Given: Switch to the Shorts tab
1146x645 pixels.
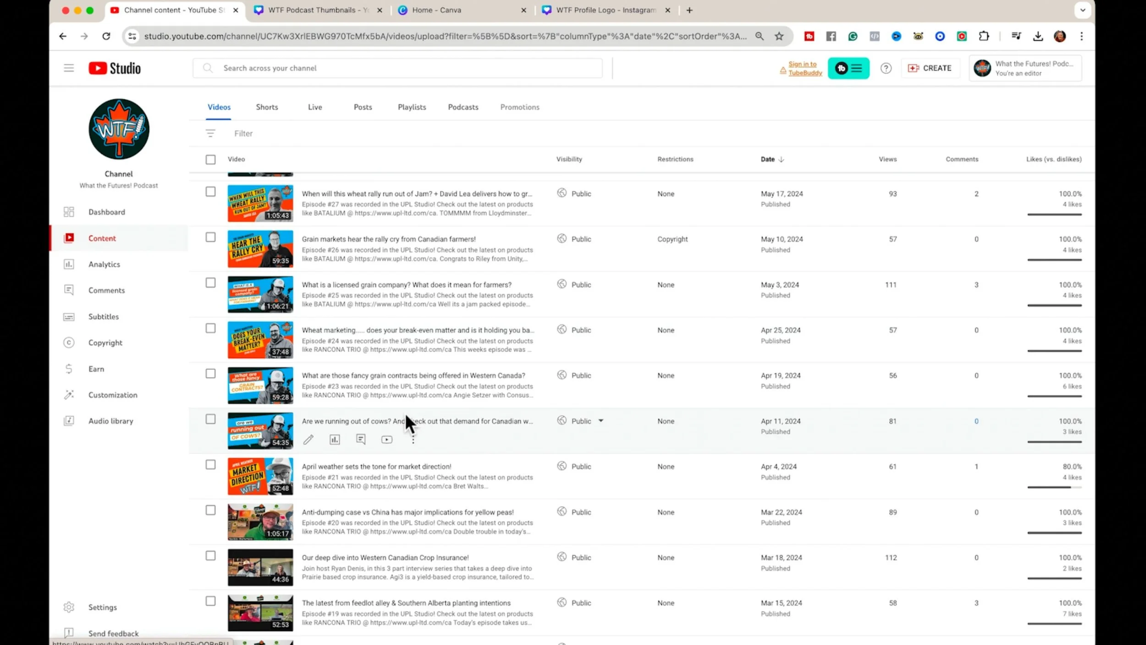Looking at the screenshot, I should click(x=267, y=107).
